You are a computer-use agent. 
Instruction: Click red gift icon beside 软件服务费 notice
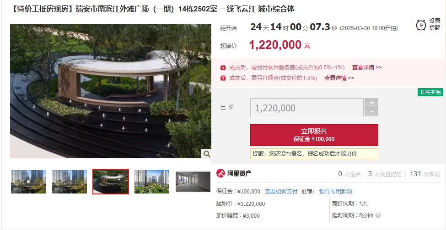point(223,68)
